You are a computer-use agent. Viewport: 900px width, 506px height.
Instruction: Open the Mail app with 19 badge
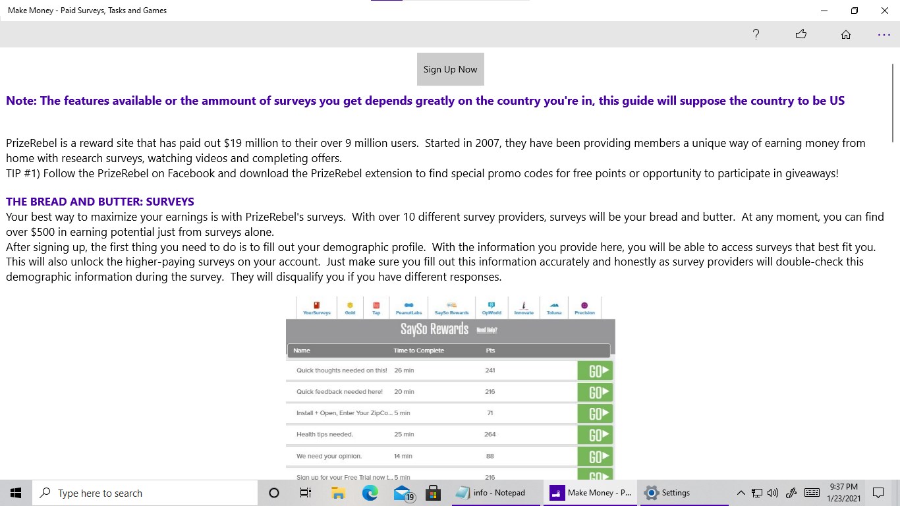coord(403,493)
